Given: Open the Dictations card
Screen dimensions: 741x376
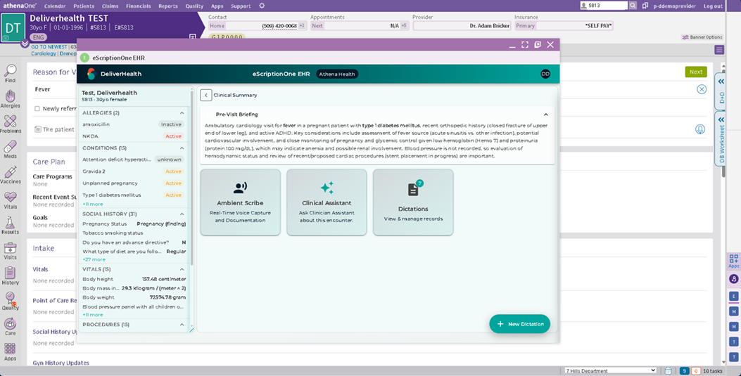Looking at the screenshot, I should click(413, 202).
